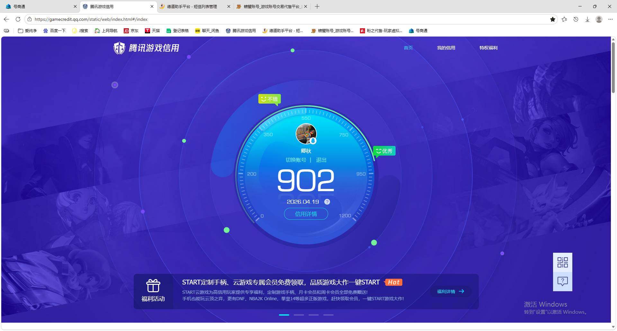
Task: Open the 天猫 bookmark icon
Action: [153, 30]
